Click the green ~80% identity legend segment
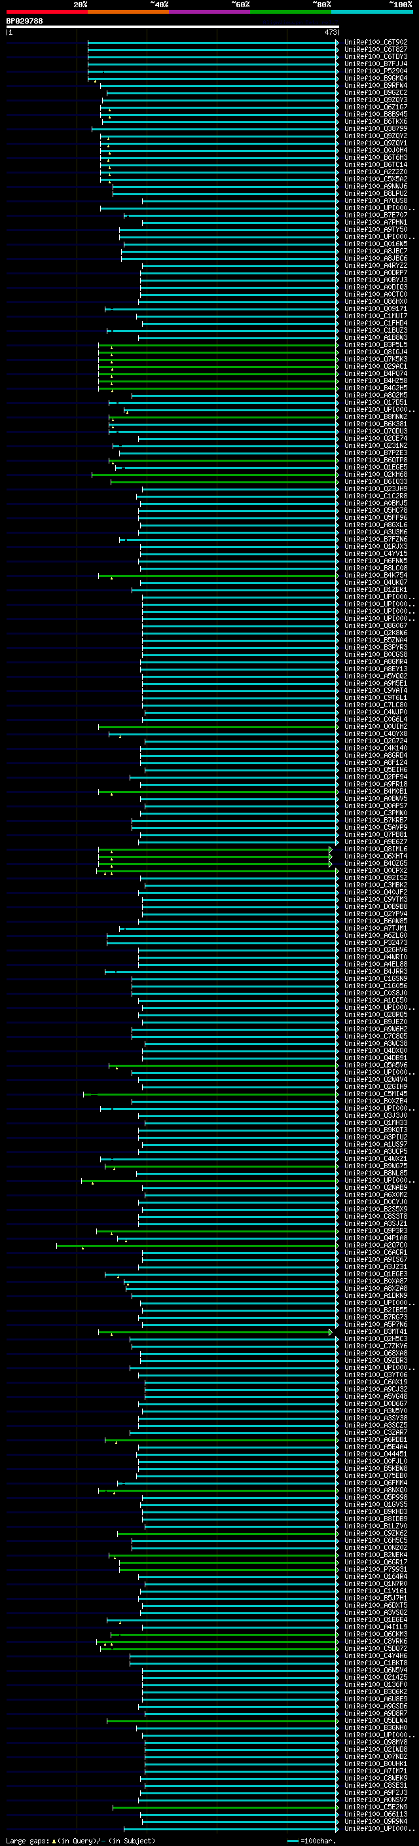This screenshot has width=419, height=1846. tap(291, 12)
